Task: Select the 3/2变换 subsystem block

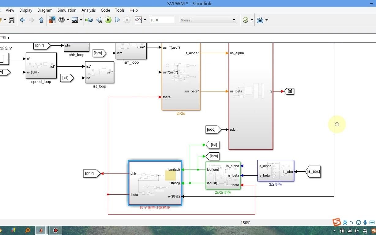Action: coord(276,171)
